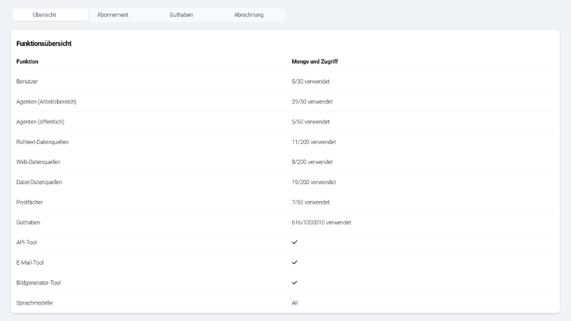Switch to the Übersicht tab
Viewport: 571px width, 321px height.
tap(50, 15)
